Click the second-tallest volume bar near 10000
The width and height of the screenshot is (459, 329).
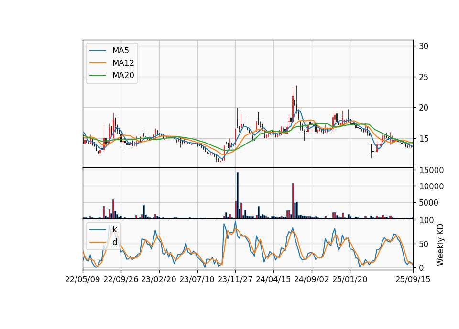(x=293, y=201)
